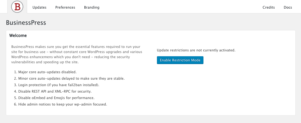The image size is (301, 123).
Task: Click the Welcome panel heading
Action: click(x=18, y=36)
